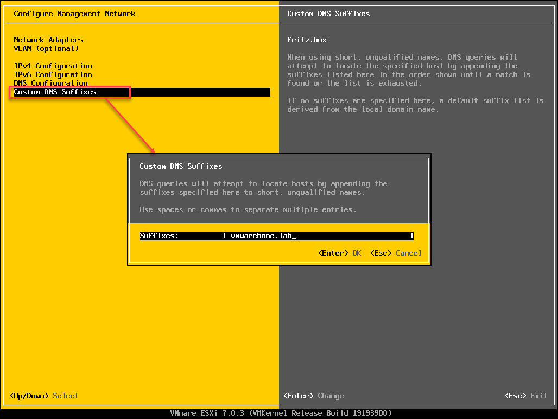This screenshot has width=558, height=419.
Task: Open IPv4 Configuration menu entry
Action: (53, 66)
